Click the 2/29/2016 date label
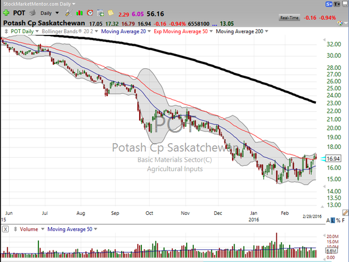Image resolution: width=349 pixels, height=262 pixels. tap(312, 217)
